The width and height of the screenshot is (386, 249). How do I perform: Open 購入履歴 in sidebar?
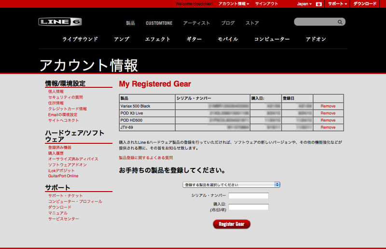56,153
